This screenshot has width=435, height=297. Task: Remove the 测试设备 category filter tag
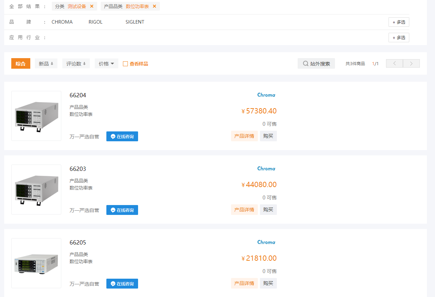[92, 6]
